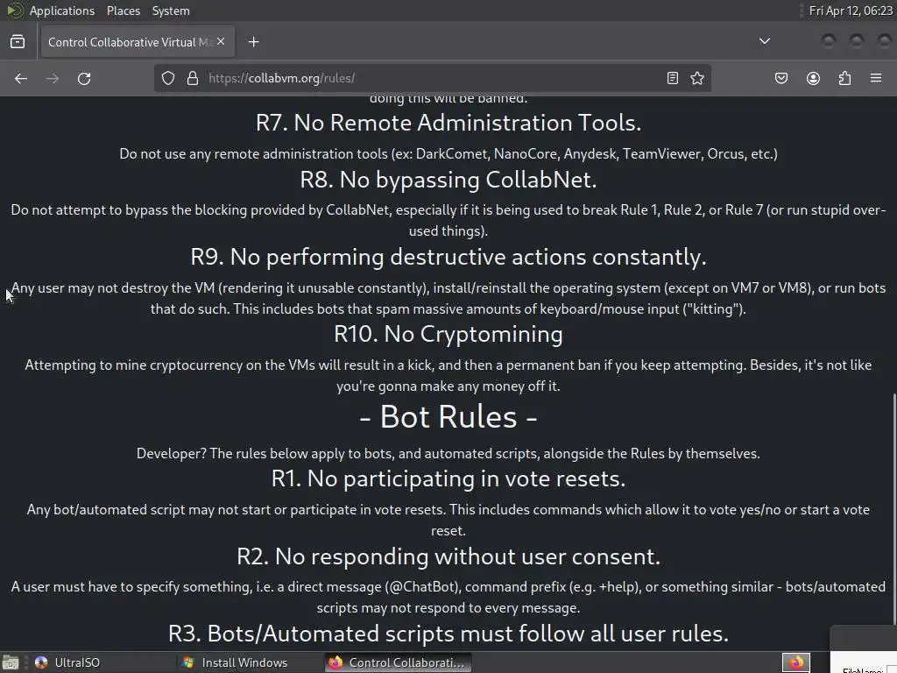
Task: Expand the list all tabs chevron
Action: click(764, 41)
